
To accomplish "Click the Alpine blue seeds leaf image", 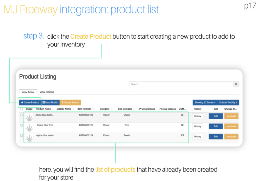I will pos(29,138).
